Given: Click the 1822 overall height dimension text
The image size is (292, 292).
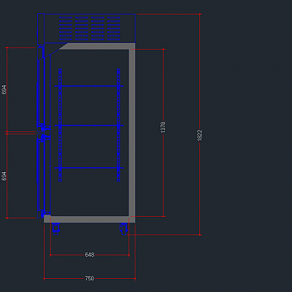Looking at the screenshot, I should pyautogui.click(x=199, y=135).
